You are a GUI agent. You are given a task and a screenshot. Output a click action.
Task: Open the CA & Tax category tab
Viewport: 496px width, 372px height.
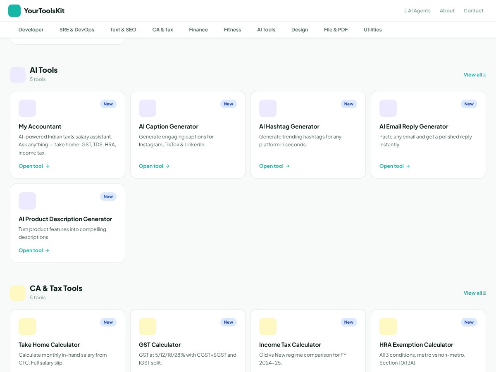click(163, 30)
